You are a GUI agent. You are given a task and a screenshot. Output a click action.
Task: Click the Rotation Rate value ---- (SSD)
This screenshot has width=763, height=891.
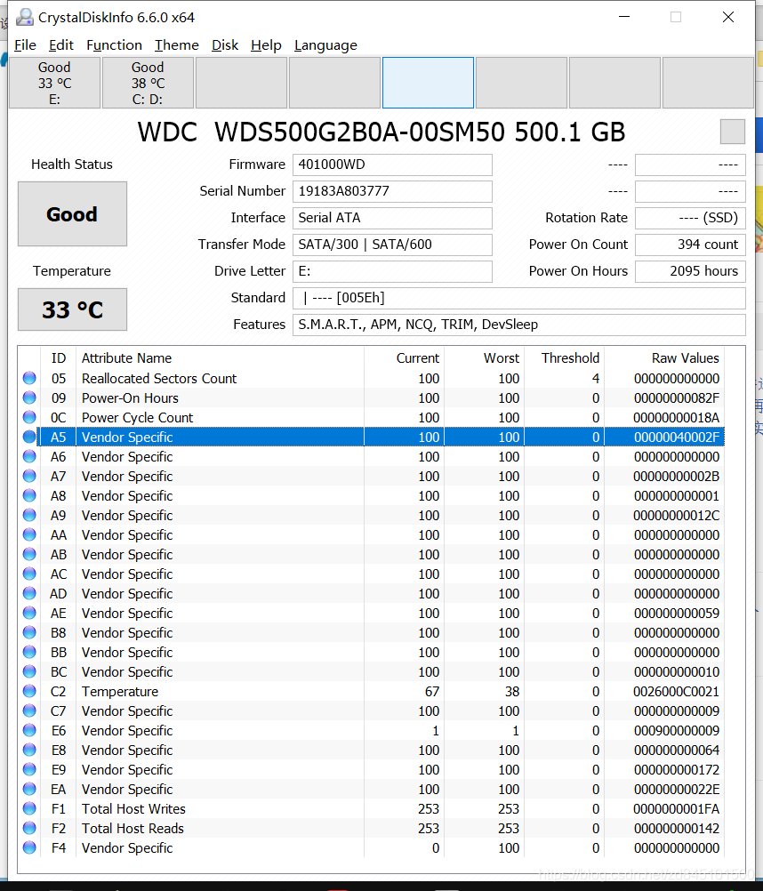click(x=690, y=218)
